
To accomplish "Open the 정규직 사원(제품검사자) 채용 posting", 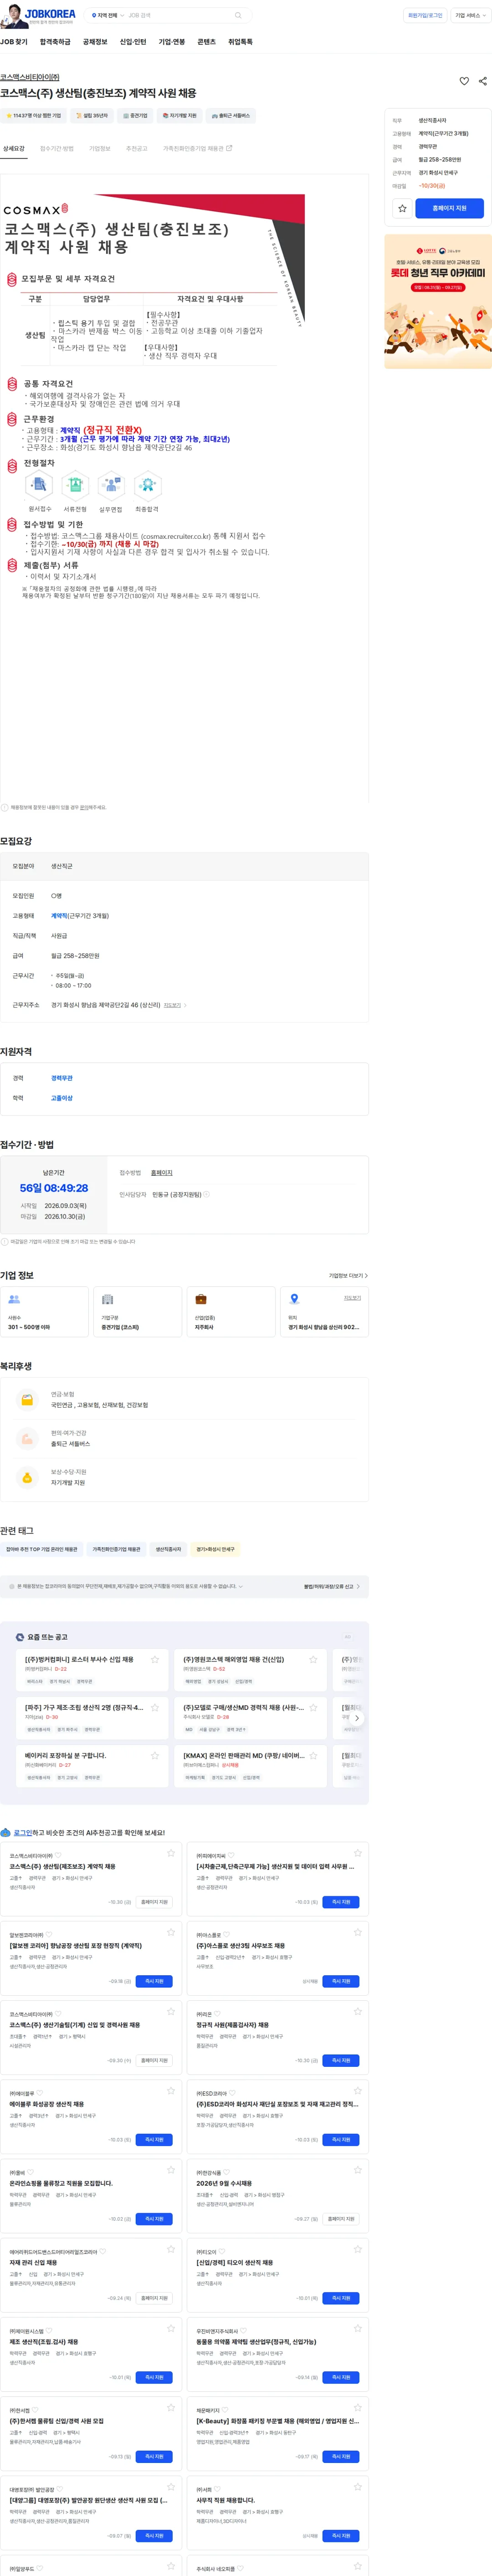I will pos(232,2025).
